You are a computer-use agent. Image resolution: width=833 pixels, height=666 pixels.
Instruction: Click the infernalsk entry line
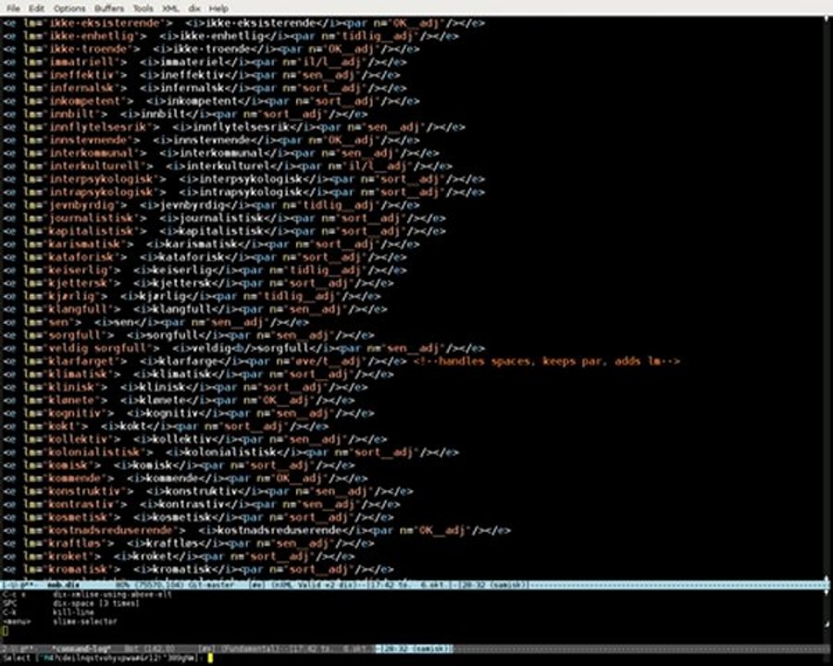[205, 88]
